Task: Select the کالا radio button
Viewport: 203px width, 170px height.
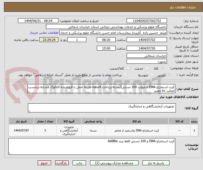Action: 163,68
